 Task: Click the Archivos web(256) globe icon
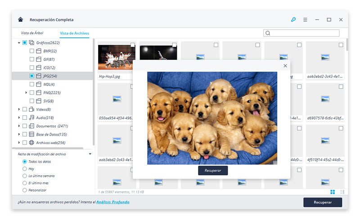point(31,143)
